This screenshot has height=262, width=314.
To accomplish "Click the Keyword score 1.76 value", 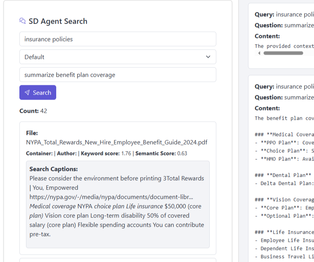I will [126, 153].
